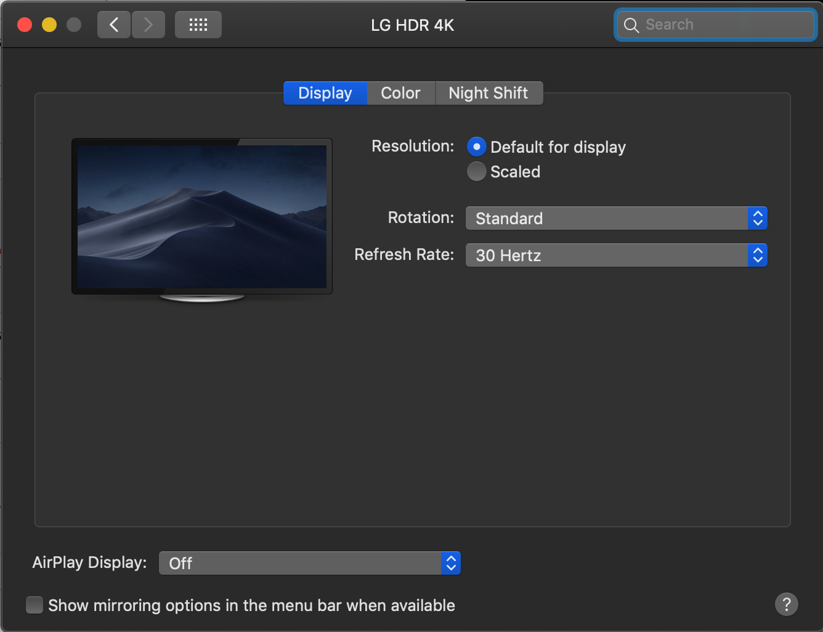Go forward with the right chevron button
The width and height of the screenshot is (823, 632).
click(148, 25)
